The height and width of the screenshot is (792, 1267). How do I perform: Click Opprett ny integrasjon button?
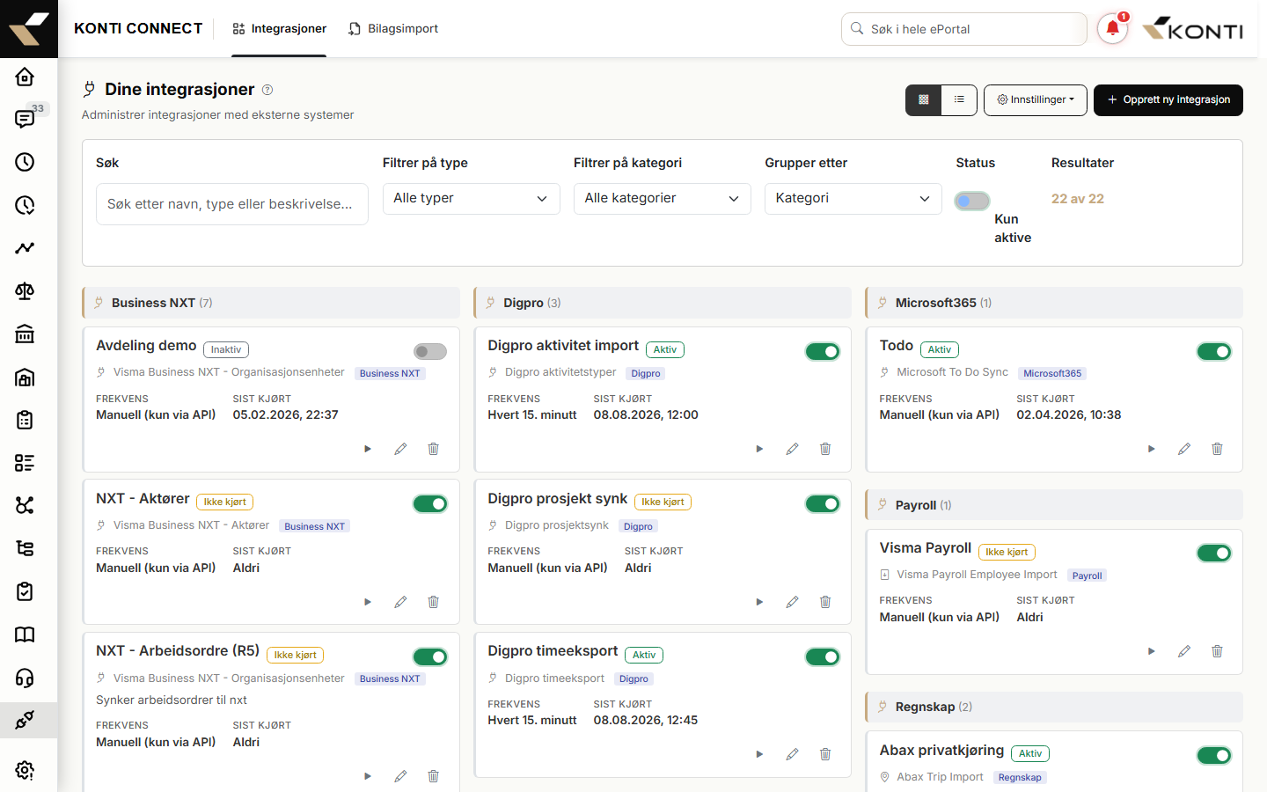point(1168,100)
